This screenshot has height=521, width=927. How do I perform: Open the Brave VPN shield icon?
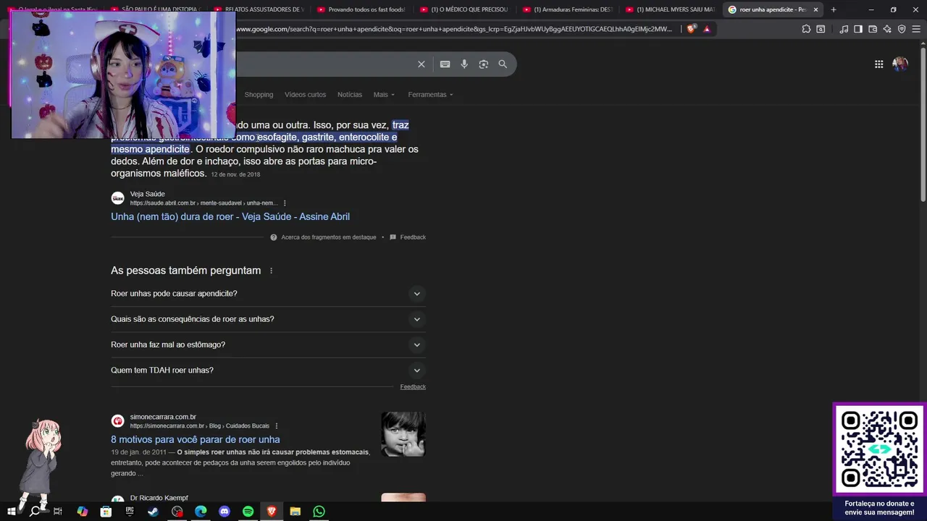coord(902,29)
